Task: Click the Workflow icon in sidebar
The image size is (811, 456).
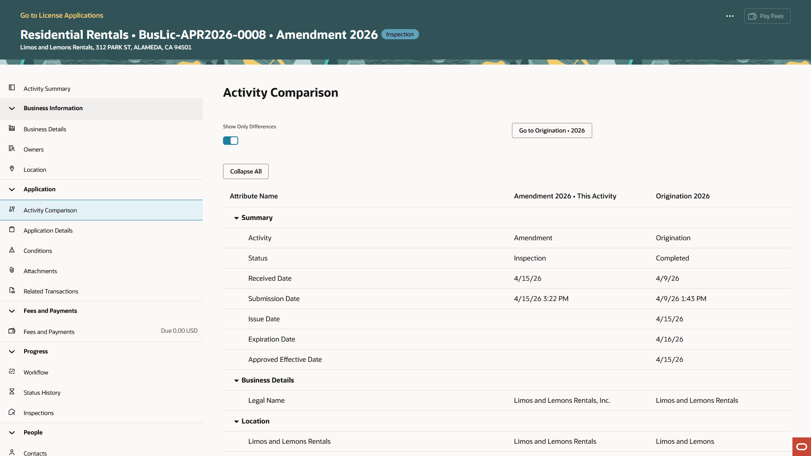Action: 12,372
